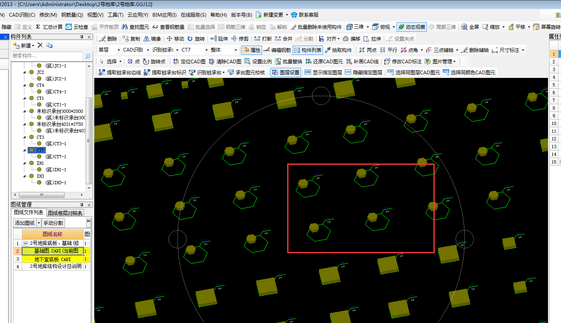The height and width of the screenshot is (323, 561).
Task: Open 云检查 cloud check
Action: 77,27
